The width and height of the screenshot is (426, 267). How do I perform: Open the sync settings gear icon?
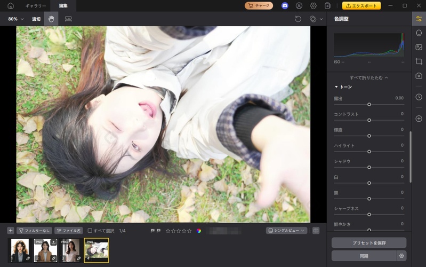click(401, 256)
